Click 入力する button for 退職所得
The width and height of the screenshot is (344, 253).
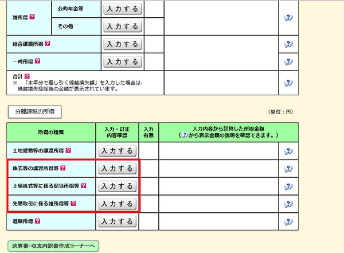[x=117, y=221]
